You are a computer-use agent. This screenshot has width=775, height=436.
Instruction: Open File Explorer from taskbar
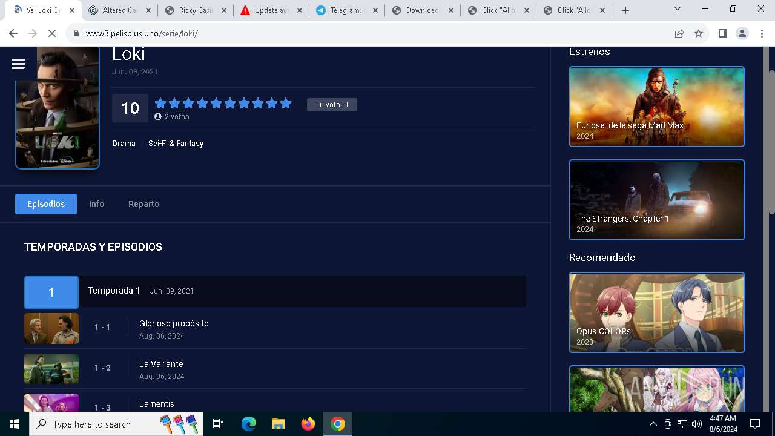278,424
